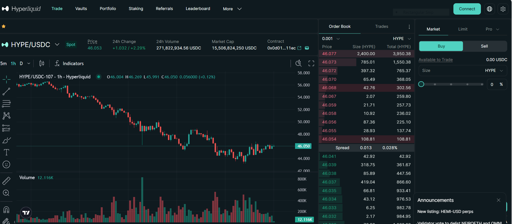513x224 pixels.
Task: Select the horizontal lines Fib tool
Action: (6, 103)
